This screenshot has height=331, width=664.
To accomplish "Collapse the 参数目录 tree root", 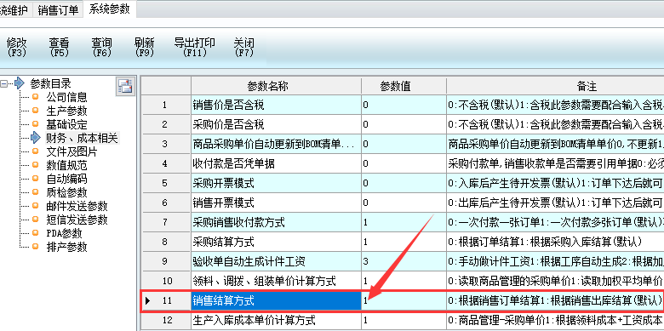I will 3,83.
